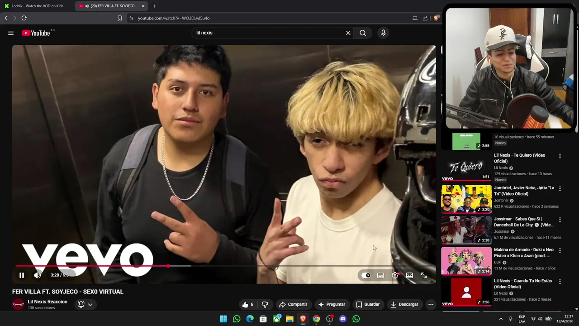Open the system volume tray icon
Screen dimensions: 579x326
click(540, 319)
